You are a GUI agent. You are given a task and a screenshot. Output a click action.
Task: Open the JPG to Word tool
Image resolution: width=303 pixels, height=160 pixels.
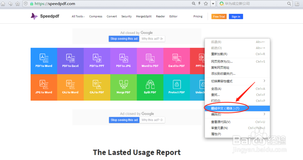coord(44,87)
